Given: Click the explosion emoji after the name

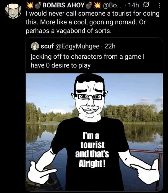Looking at the screenshot, I should point(97,5).
